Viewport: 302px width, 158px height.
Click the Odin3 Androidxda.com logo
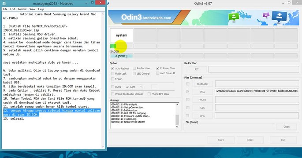(146, 17)
